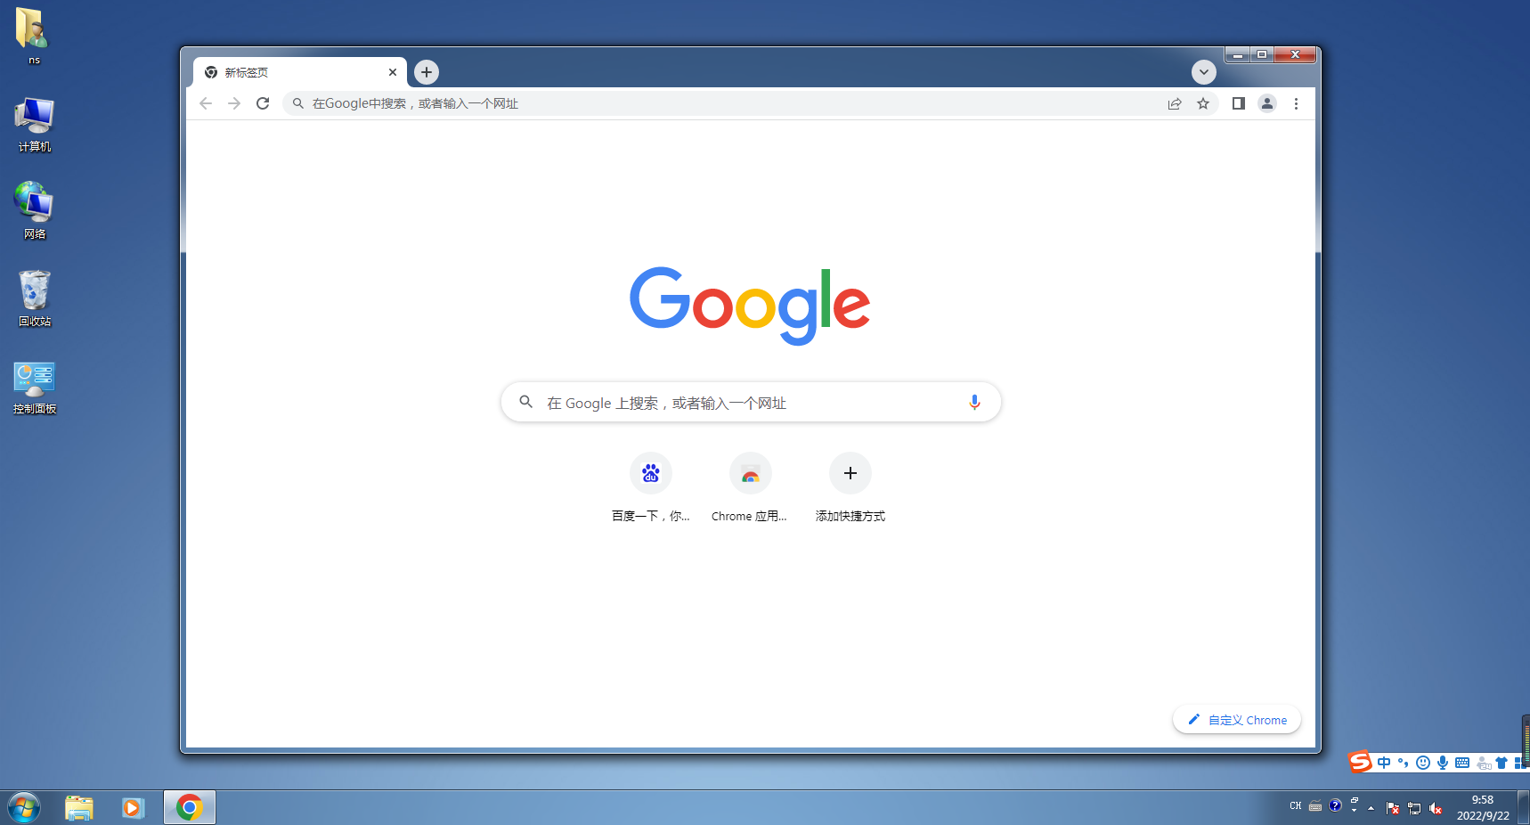Select the 网络 desktop icon

(x=34, y=211)
